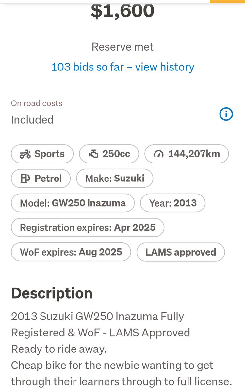Screen dimensions: 245x389
Task: Select the Make: Suzuki chip
Action: (x=115, y=179)
